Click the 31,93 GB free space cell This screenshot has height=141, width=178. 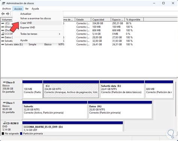click(117, 41)
